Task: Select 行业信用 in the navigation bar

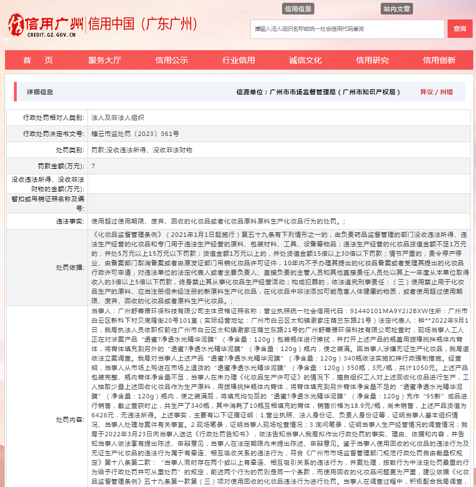Action: 239,60
